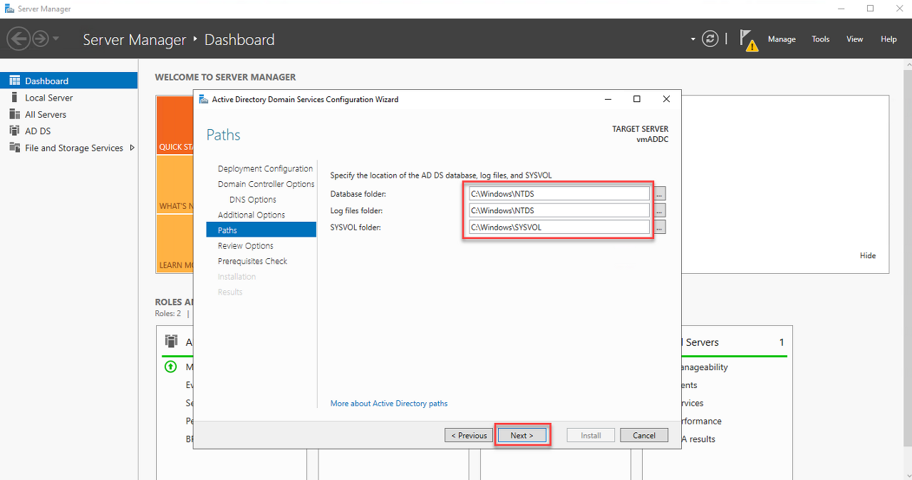Browse for the Database folder
Image resolution: width=912 pixels, height=480 pixels.
[660, 193]
